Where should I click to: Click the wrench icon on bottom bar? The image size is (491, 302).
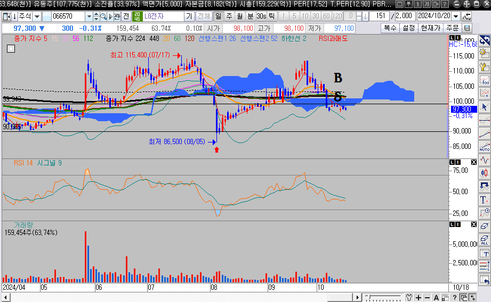tap(409, 298)
